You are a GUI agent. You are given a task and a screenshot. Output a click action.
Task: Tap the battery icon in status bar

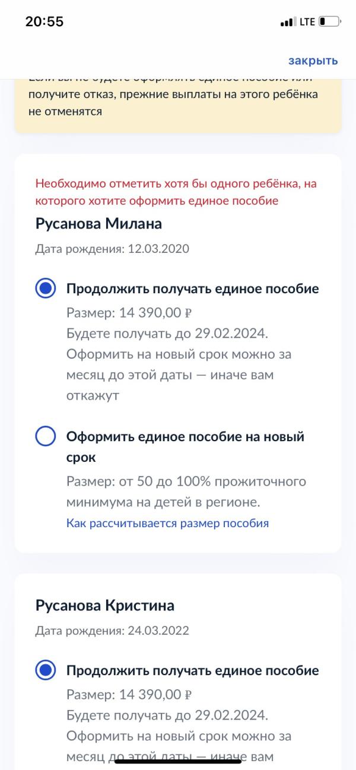pyautogui.click(x=330, y=22)
